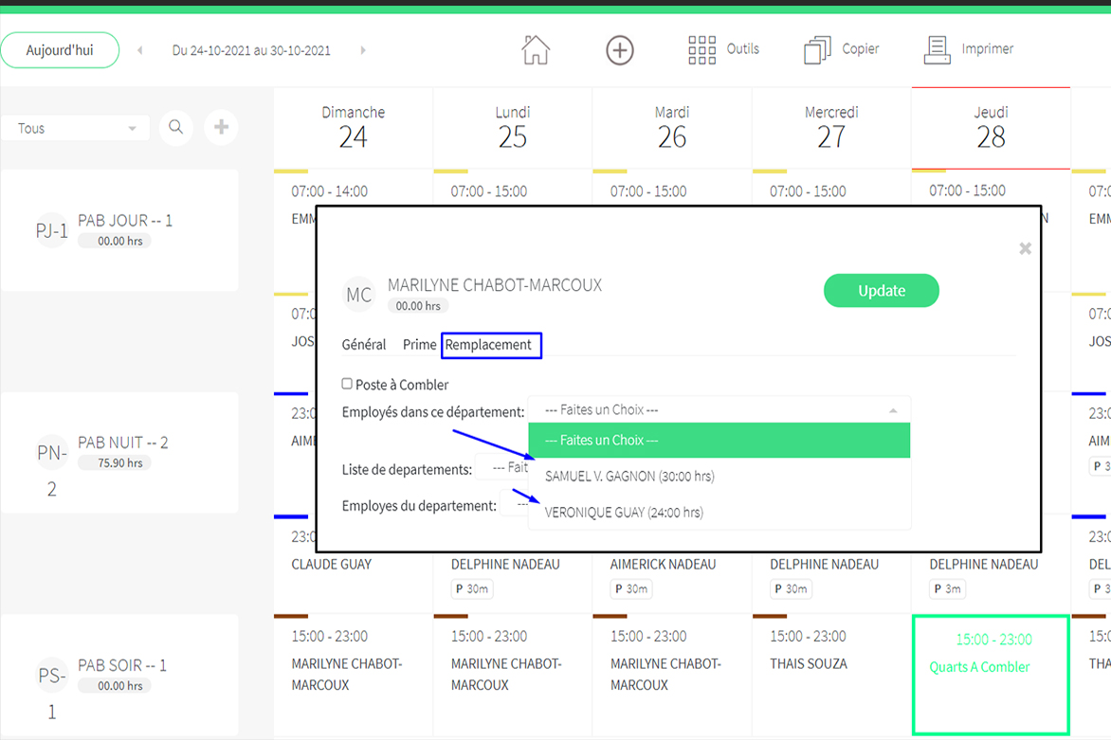Open THAIS SOUZA shift on Mercredi
Viewport: 1111px width, 740px height.
click(x=831, y=675)
